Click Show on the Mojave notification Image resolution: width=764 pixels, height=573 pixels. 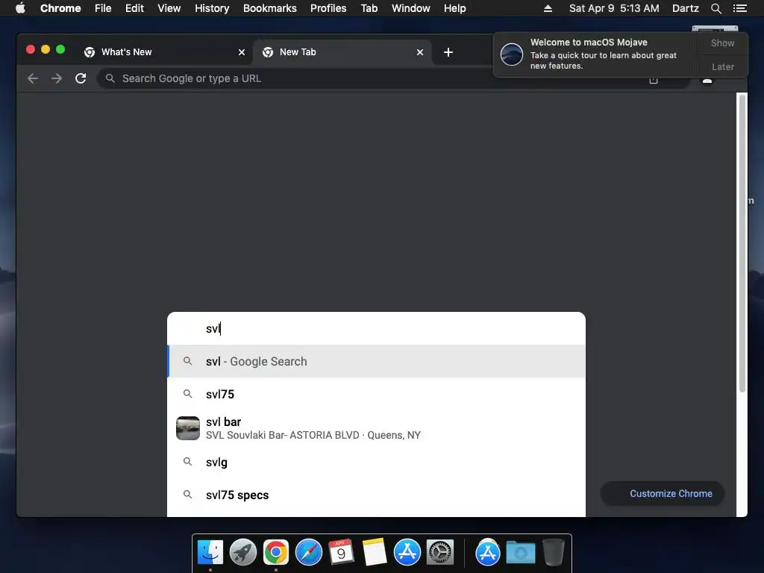pos(722,43)
